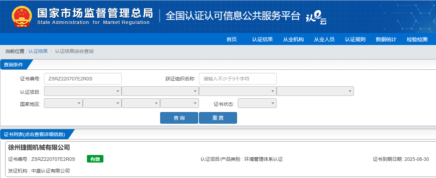Image resolution: width=436 pixels, height=178 pixels.
Task: Expand the fourth 认证项目 dropdown
Action: coord(315,91)
